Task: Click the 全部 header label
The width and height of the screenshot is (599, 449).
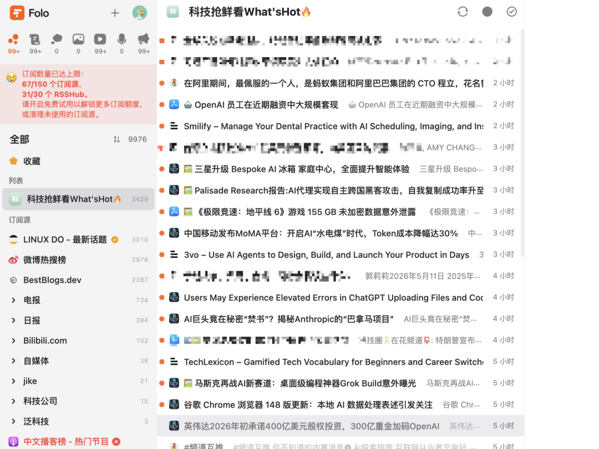Action: [x=19, y=139]
